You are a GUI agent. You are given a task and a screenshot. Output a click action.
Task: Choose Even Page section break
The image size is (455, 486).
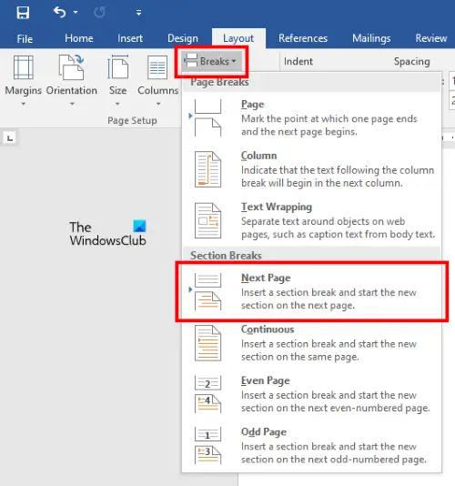pyautogui.click(x=311, y=394)
